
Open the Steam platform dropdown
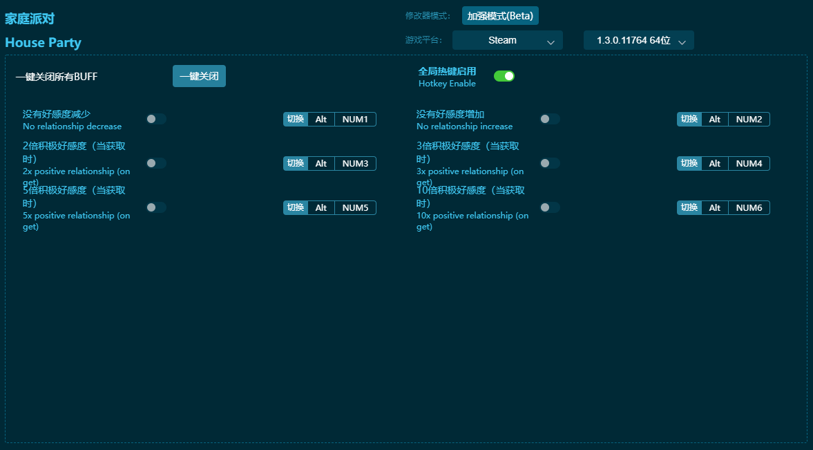[507, 40]
